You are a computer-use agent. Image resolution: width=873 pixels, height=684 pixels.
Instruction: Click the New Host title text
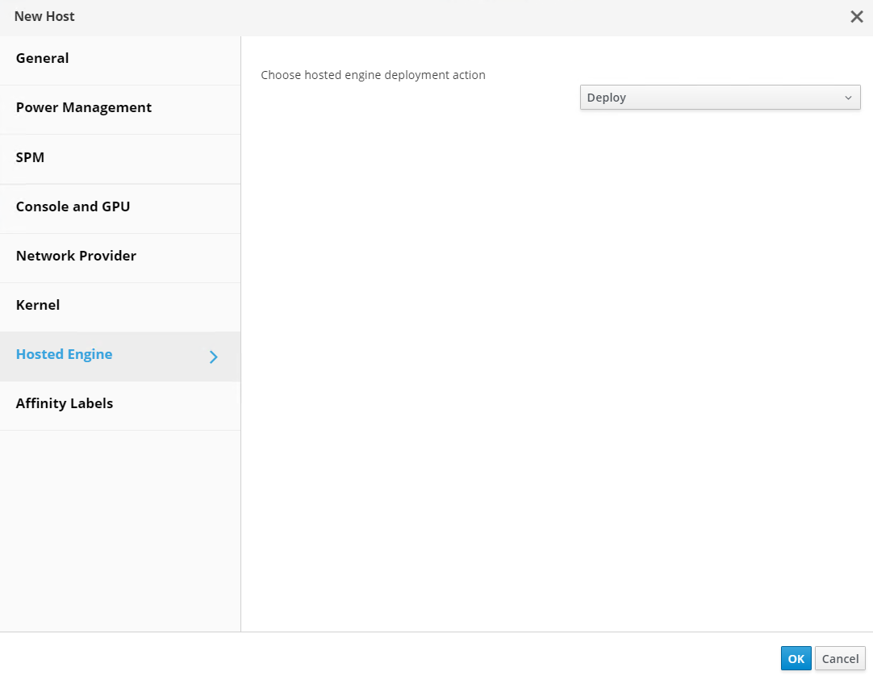point(44,16)
